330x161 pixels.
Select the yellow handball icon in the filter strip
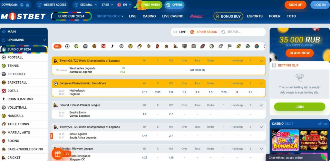pos(131,46)
